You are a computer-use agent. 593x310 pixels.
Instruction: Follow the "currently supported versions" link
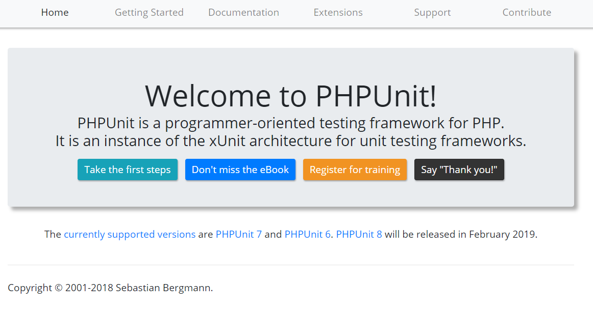coord(130,235)
